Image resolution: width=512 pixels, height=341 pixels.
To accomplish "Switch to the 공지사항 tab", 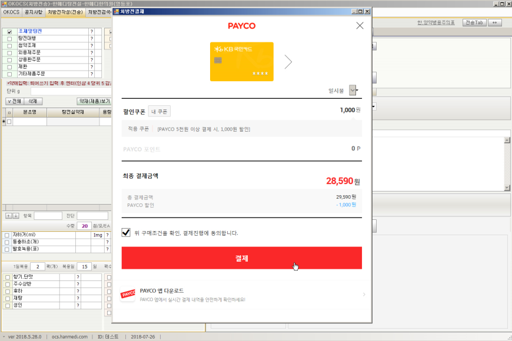I will pyautogui.click(x=34, y=12).
